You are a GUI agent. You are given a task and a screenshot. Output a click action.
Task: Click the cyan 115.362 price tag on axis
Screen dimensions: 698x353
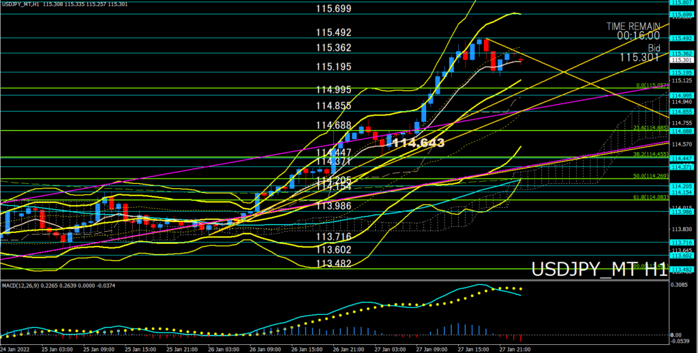click(682, 53)
